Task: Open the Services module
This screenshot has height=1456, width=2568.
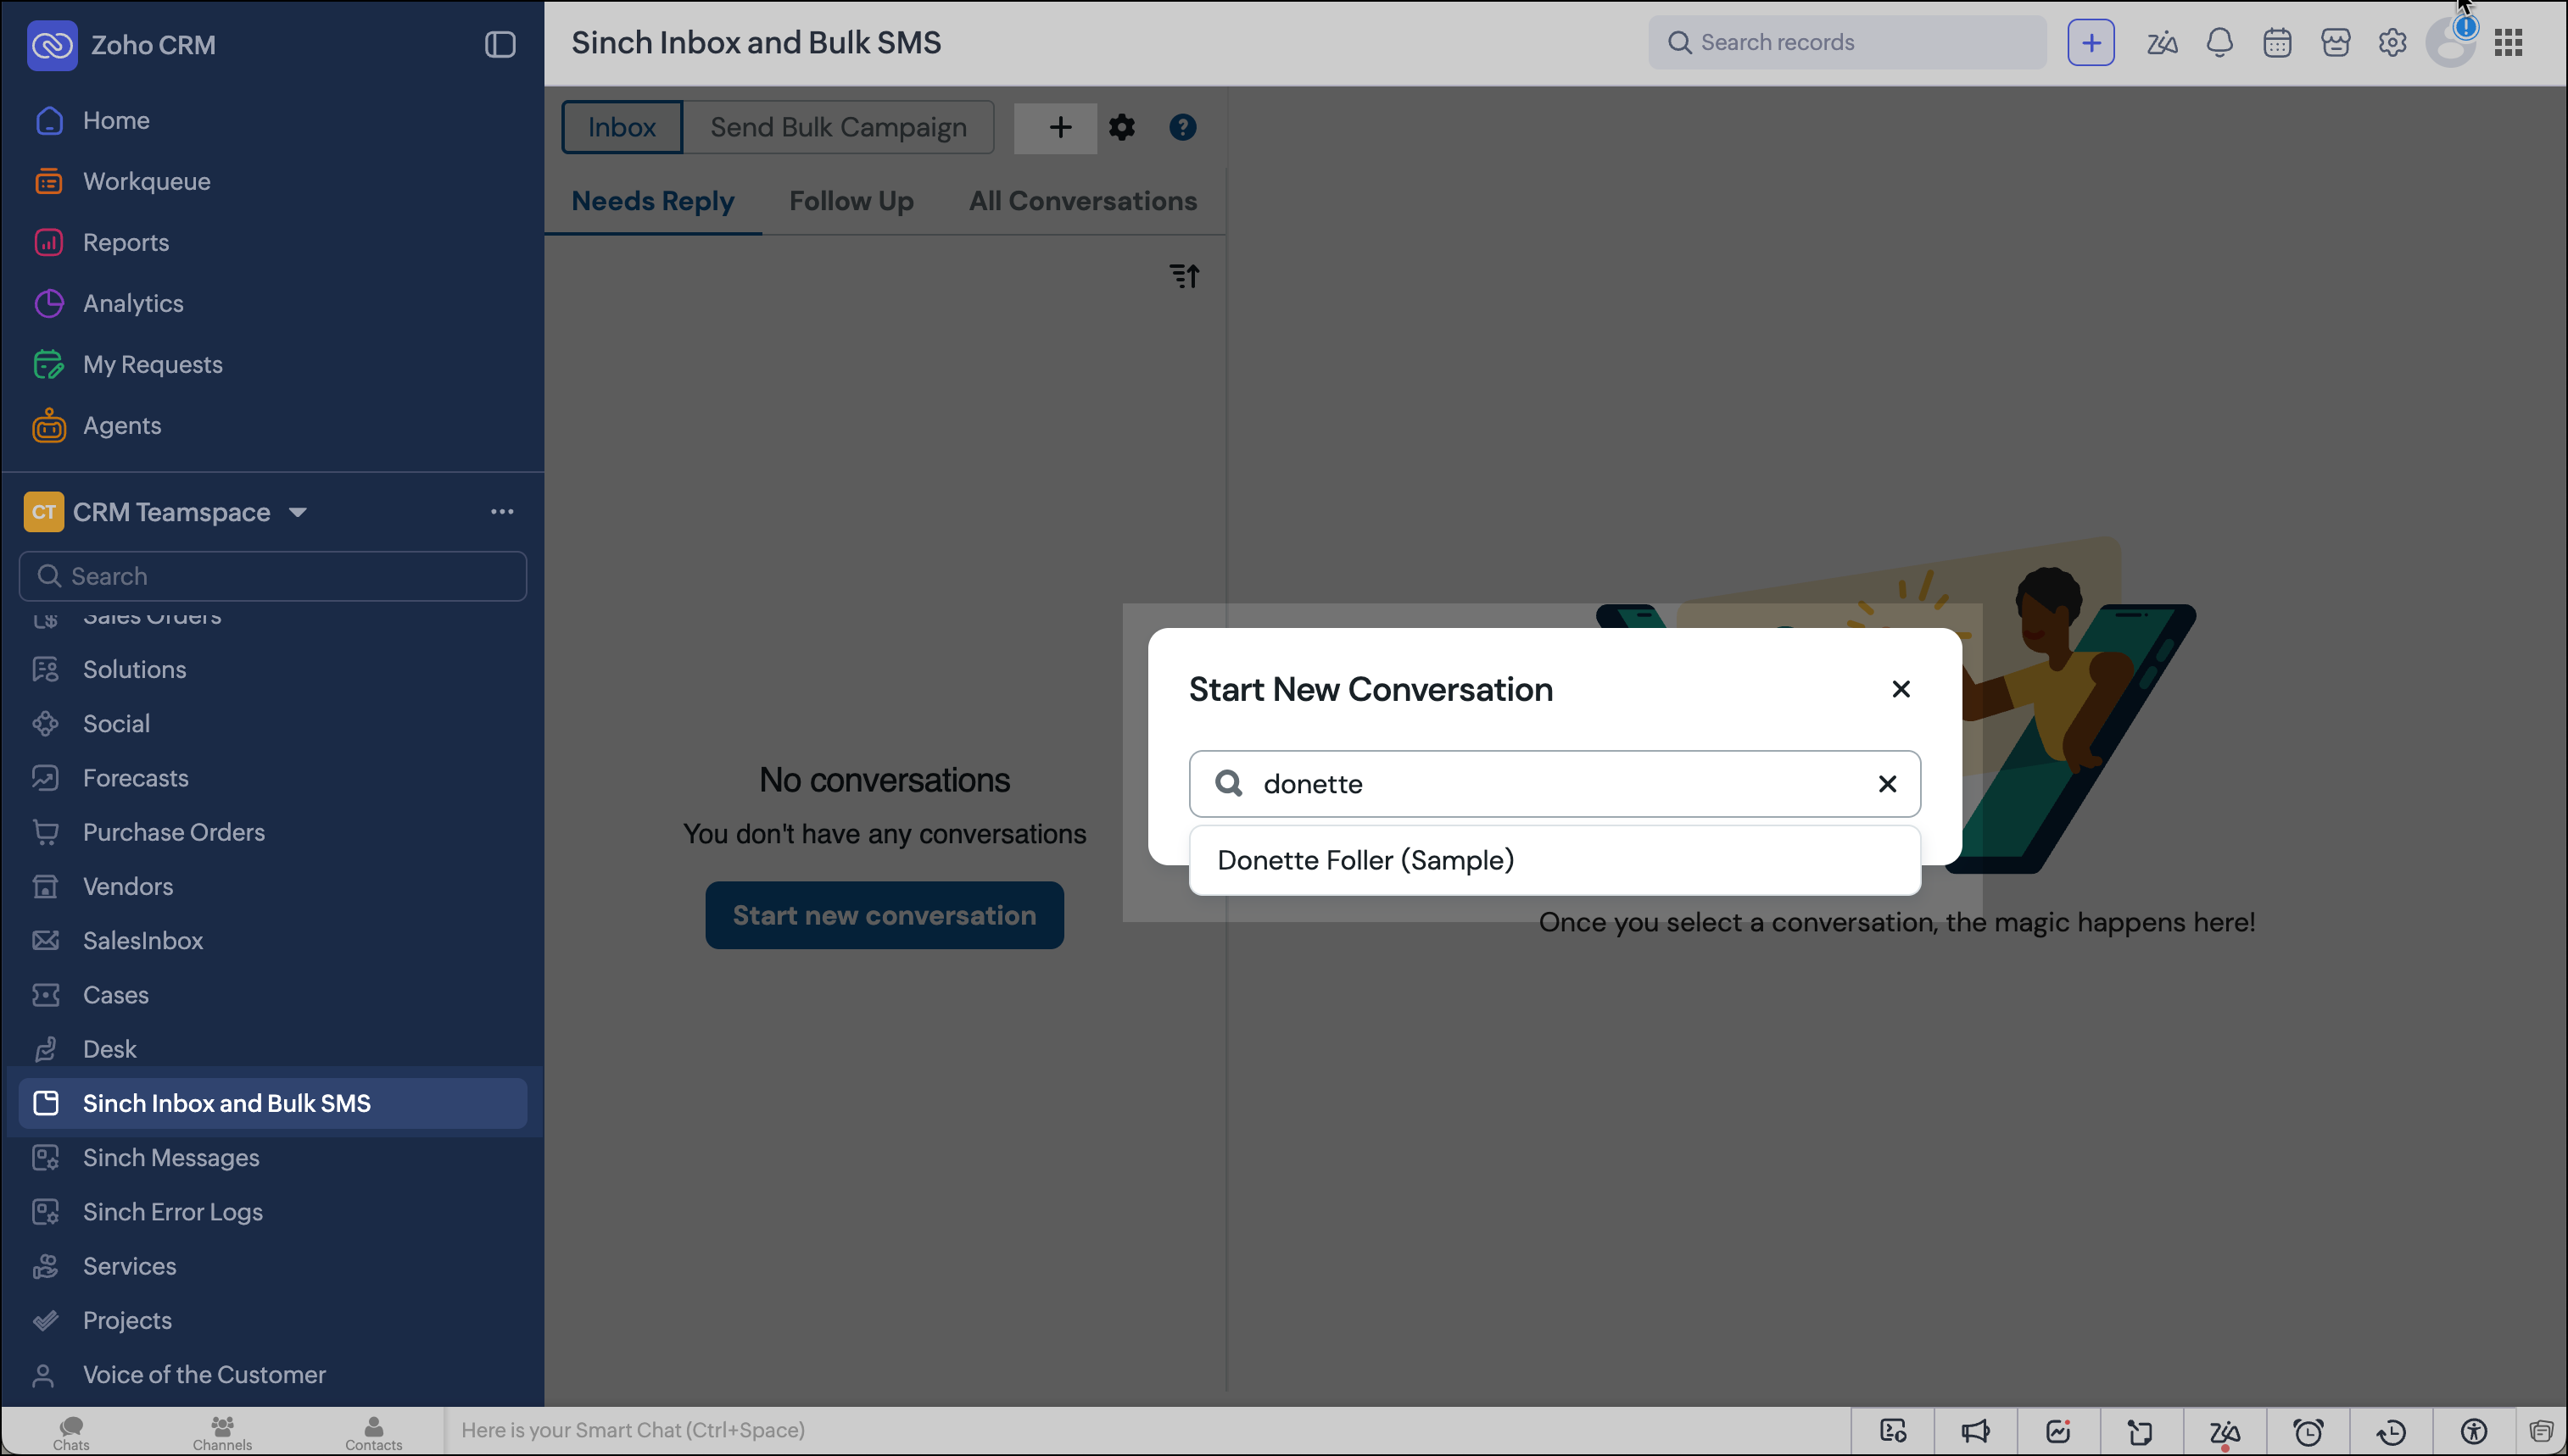Action: point(129,1267)
